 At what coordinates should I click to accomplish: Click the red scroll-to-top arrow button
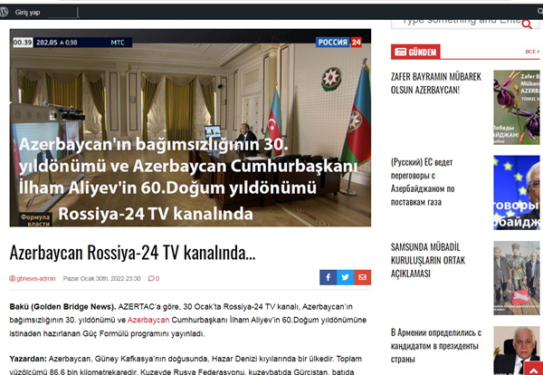tap(534, 368)
